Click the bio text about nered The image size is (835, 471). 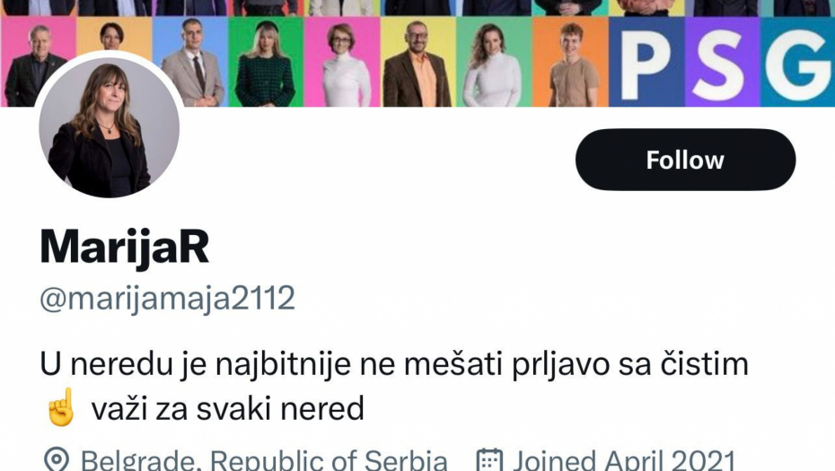pos(394,387)
